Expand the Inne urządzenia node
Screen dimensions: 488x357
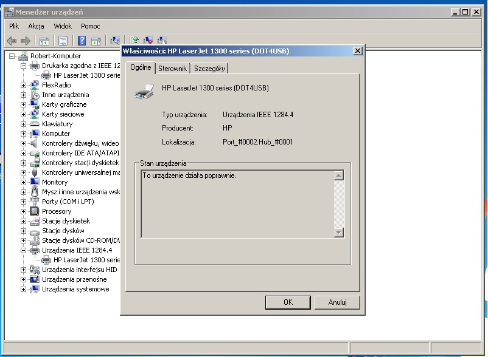[23, 95]
